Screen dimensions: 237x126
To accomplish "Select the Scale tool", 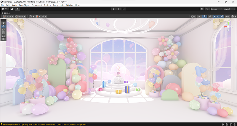I will click(4, 33).
